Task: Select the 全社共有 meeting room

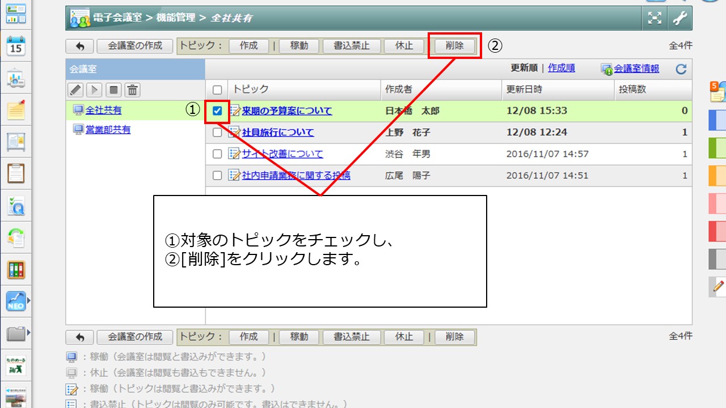Action: point(103,110)
